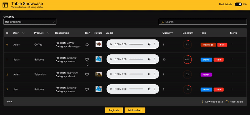Click the quantity 10 cell
Image resolution: width=250 pixels, height=115 pixels.
[x=164, y=60]
